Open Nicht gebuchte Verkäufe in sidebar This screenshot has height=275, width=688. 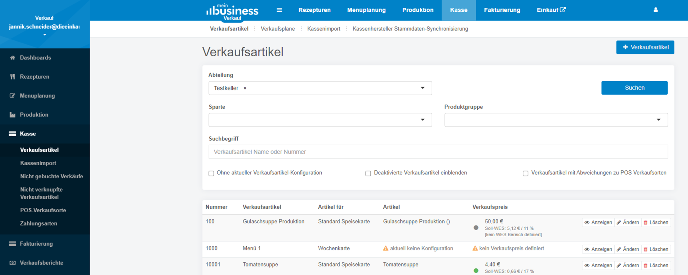52,176
